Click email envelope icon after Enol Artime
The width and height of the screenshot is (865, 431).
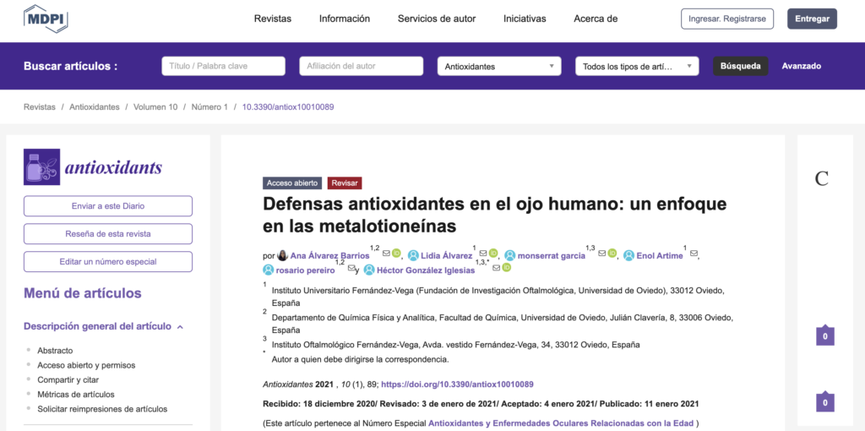click(694, 254)
